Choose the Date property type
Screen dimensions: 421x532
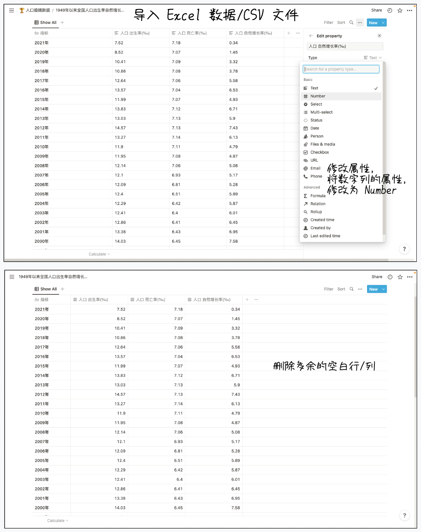point(315,128)
